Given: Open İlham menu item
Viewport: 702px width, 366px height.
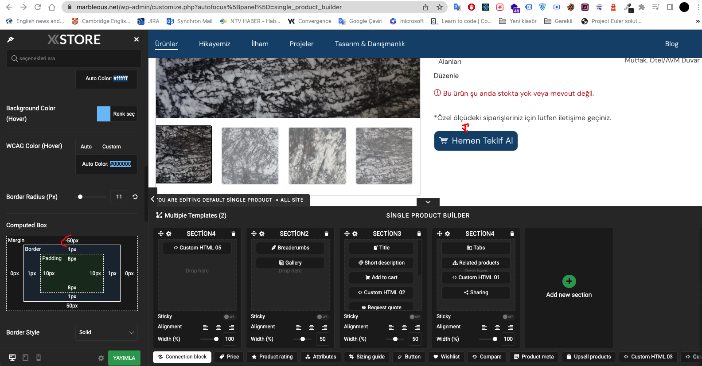Looking at the screenshot, I should click(260, 44).
